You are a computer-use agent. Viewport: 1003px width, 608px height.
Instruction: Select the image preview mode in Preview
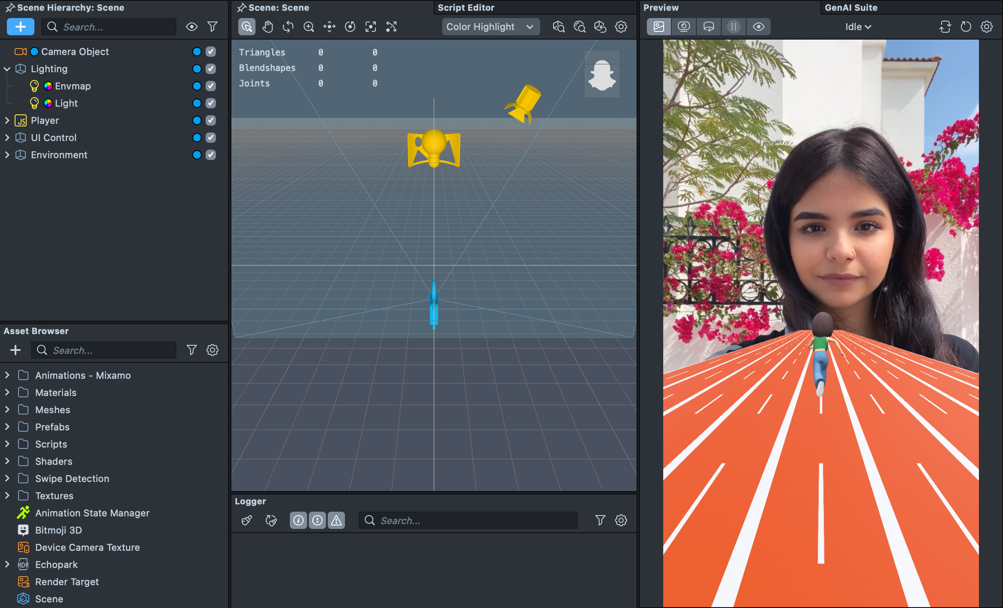click(659, 27)
